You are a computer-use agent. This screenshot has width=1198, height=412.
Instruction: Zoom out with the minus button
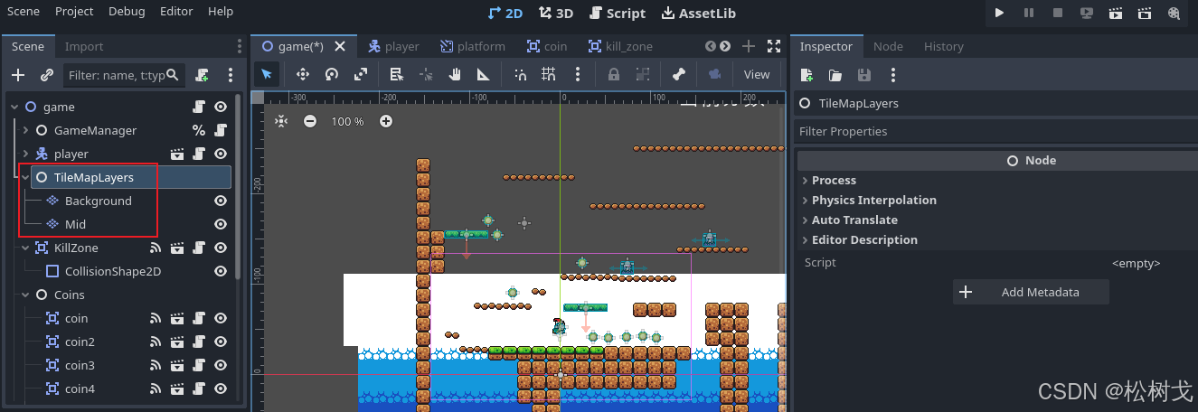point(310,121)
